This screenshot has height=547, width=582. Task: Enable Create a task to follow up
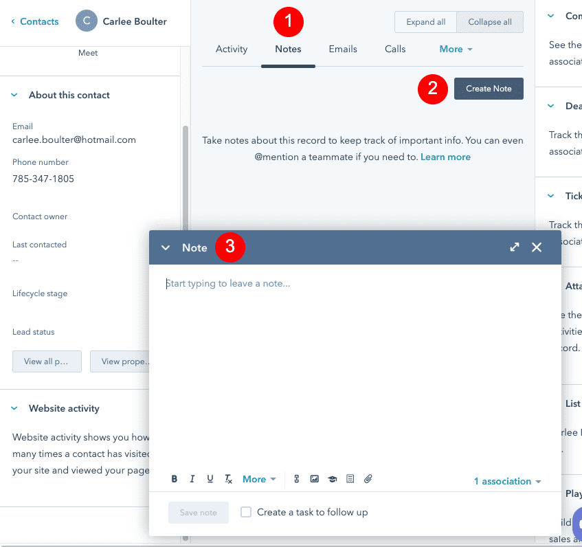pyautogui.click(x=245, y=512)
